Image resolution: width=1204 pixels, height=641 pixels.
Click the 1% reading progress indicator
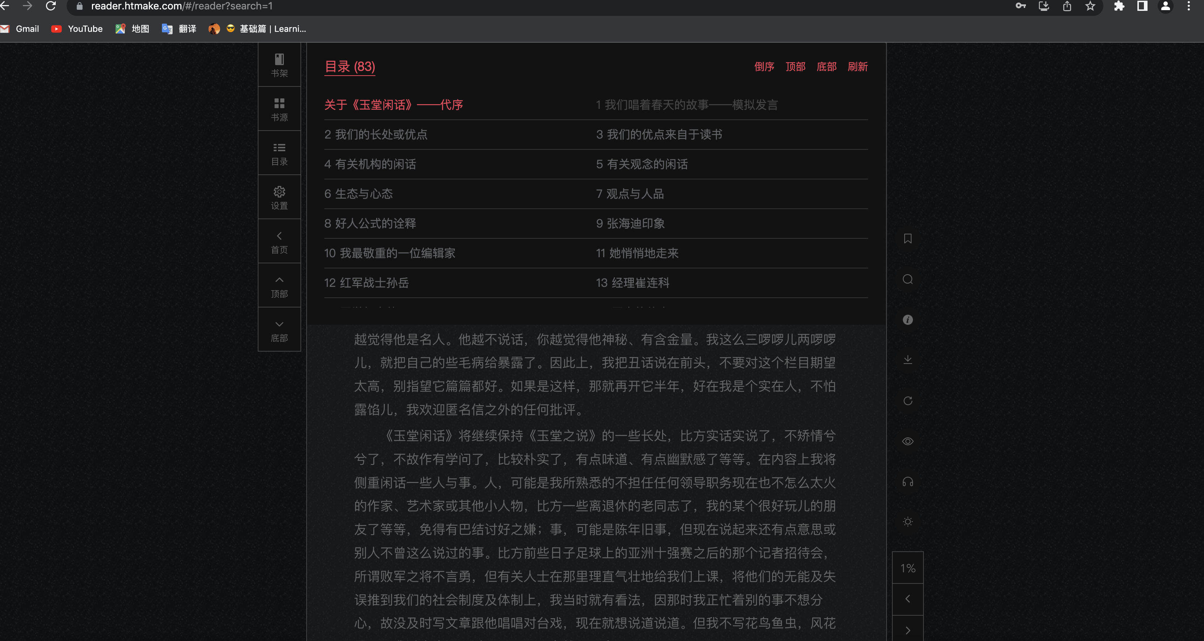point(908,568)
